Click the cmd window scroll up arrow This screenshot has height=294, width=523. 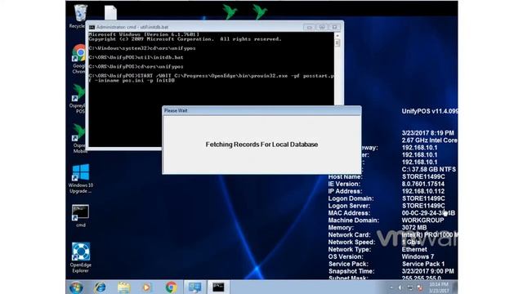point(337,35)
